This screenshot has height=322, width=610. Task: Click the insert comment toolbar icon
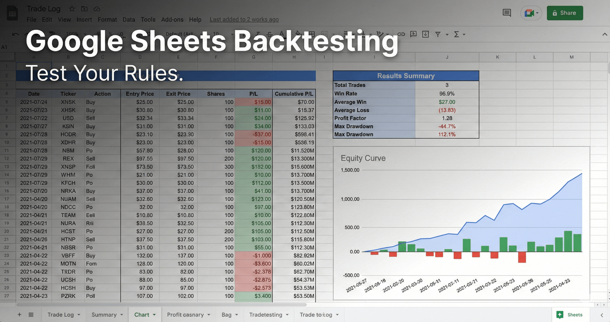[x=413, y=34]
